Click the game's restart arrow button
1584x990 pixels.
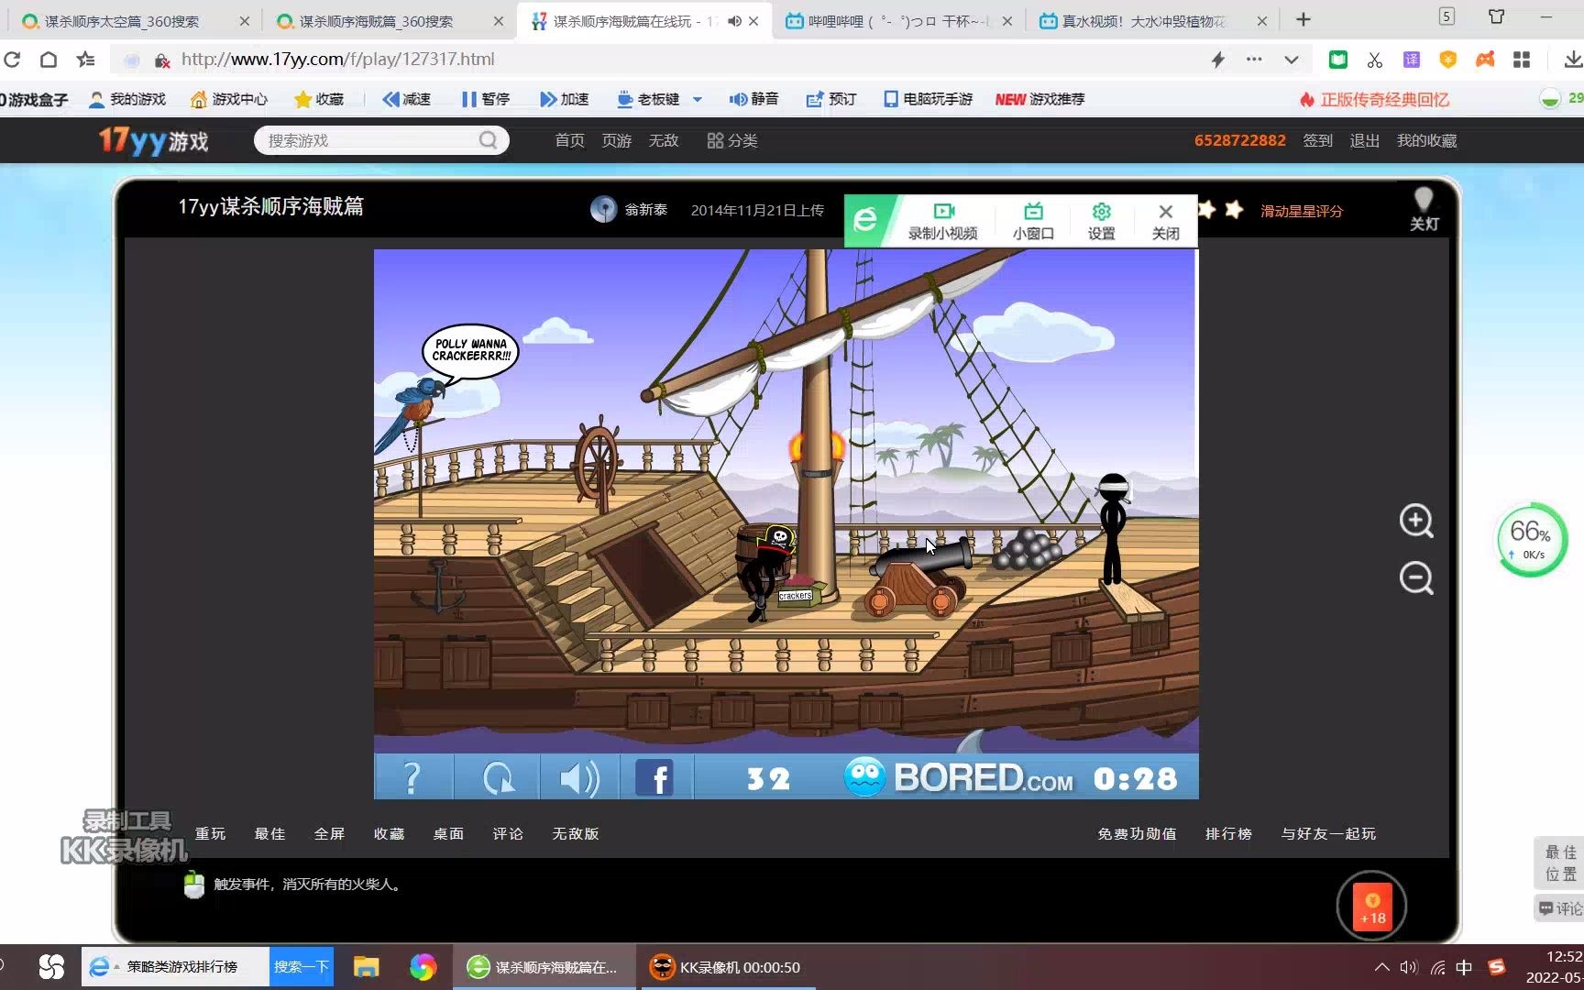[x=498, y=777]
